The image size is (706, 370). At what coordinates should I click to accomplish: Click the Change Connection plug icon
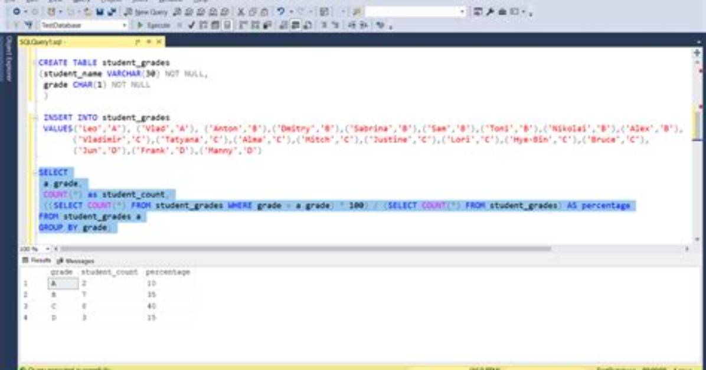pyautogui.click(x=30, y=25)
